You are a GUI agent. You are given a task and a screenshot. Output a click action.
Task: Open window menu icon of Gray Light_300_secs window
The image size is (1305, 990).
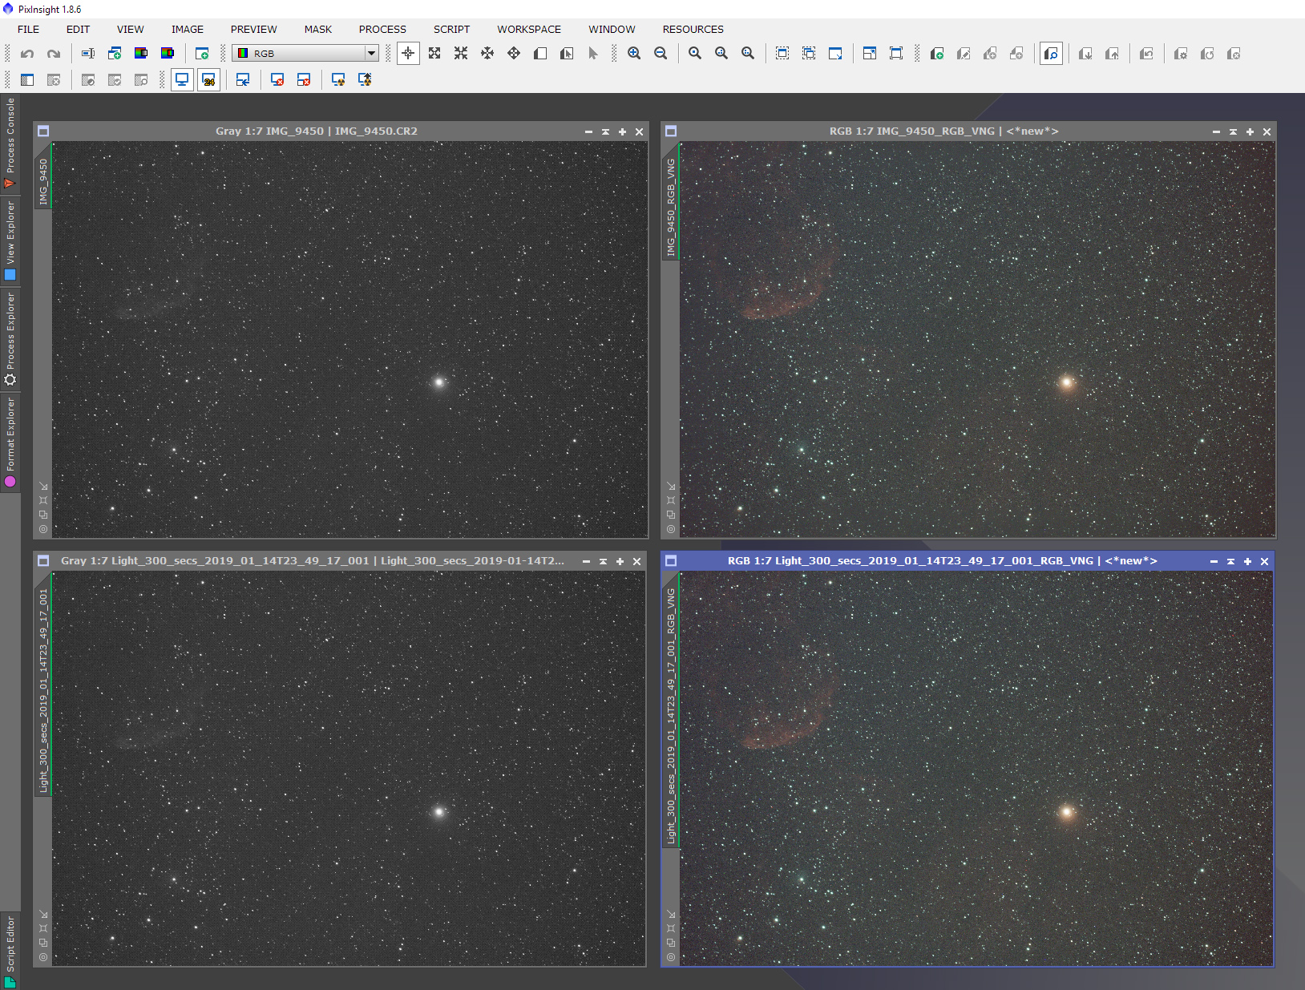point(43,561)
